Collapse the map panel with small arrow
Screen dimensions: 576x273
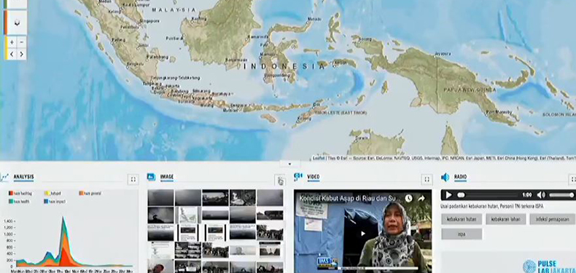click(x=289, y=164)
